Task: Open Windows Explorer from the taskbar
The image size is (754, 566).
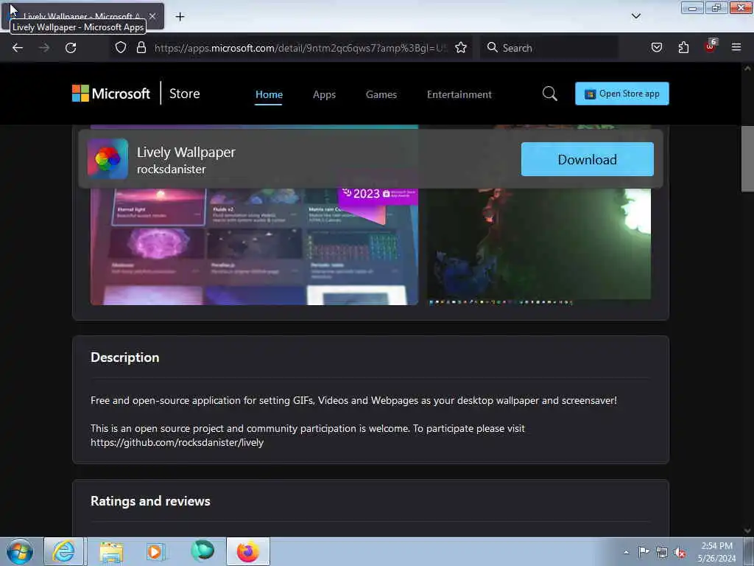Action: [112, 551]
